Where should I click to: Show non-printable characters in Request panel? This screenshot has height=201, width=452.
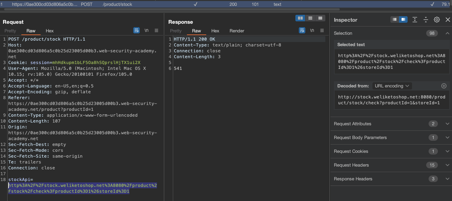[x=146, y=31]
